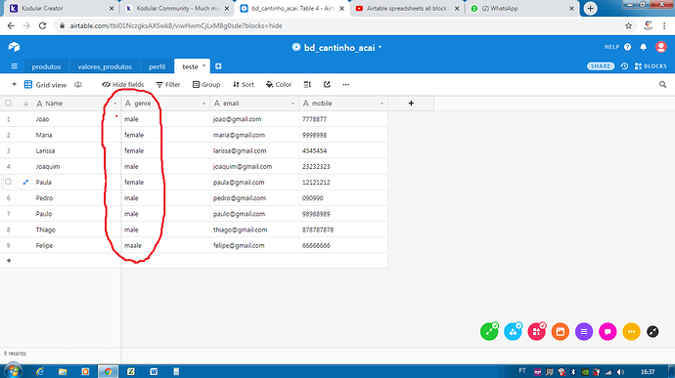Bookmark this page with star icon
This screenshot has width=675, height=378.
[x=628, y=25]
